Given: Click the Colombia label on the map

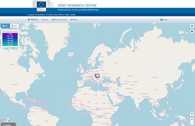Looking at the screenshot, I should coord(33,112).
